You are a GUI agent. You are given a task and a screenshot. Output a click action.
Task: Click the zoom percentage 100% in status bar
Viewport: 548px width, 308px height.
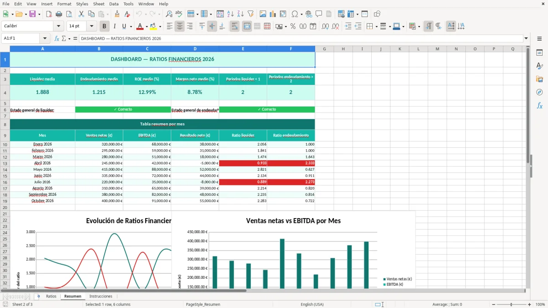[x=540, y=304]
